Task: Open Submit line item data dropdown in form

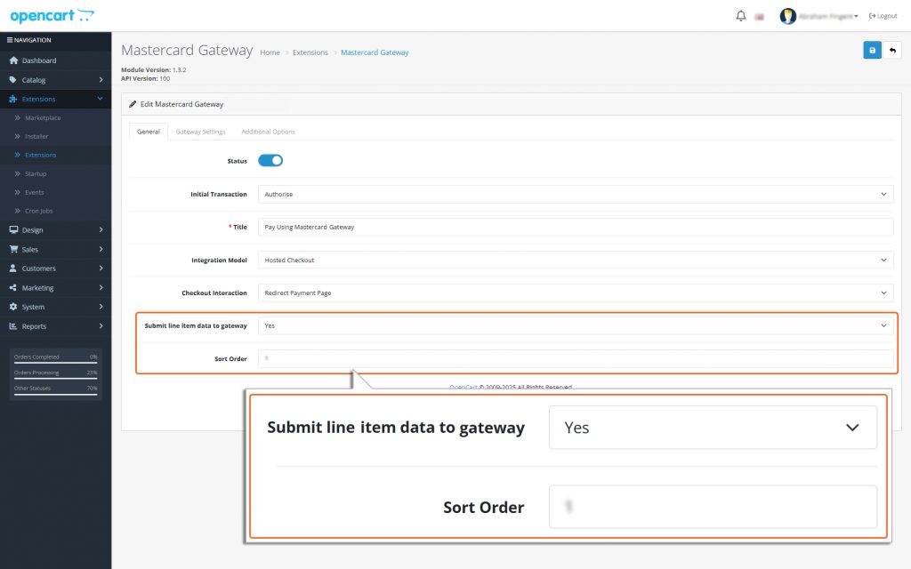Action: [x=576, y=325]
